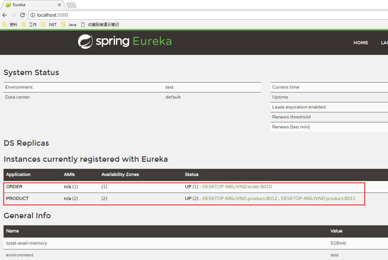Open the 资料 bookmark folder

(x=10, y=24)
